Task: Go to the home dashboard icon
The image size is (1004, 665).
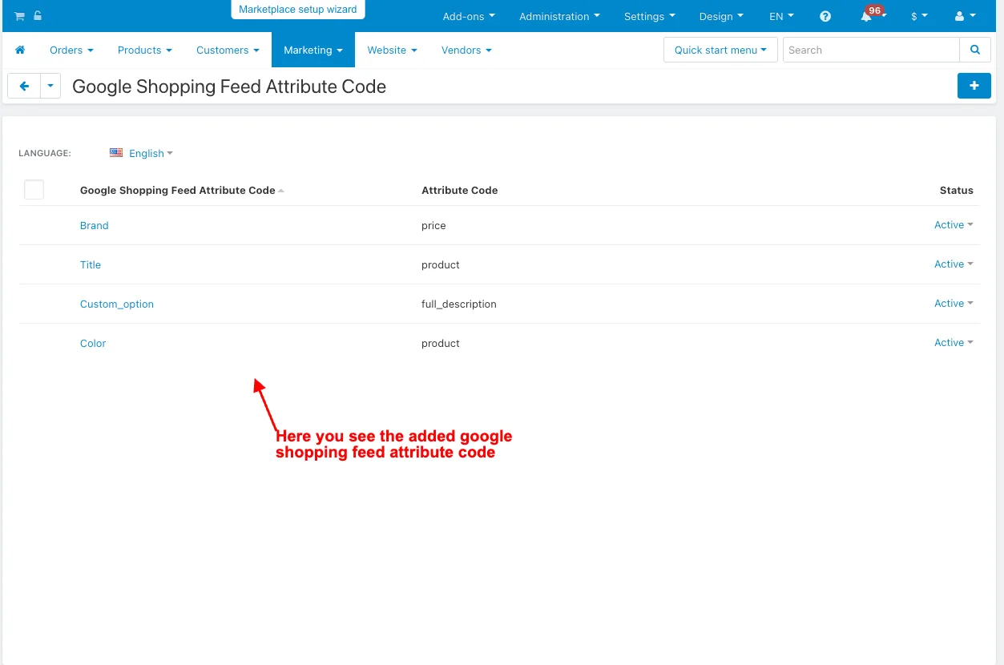Action: coord(20,50)
